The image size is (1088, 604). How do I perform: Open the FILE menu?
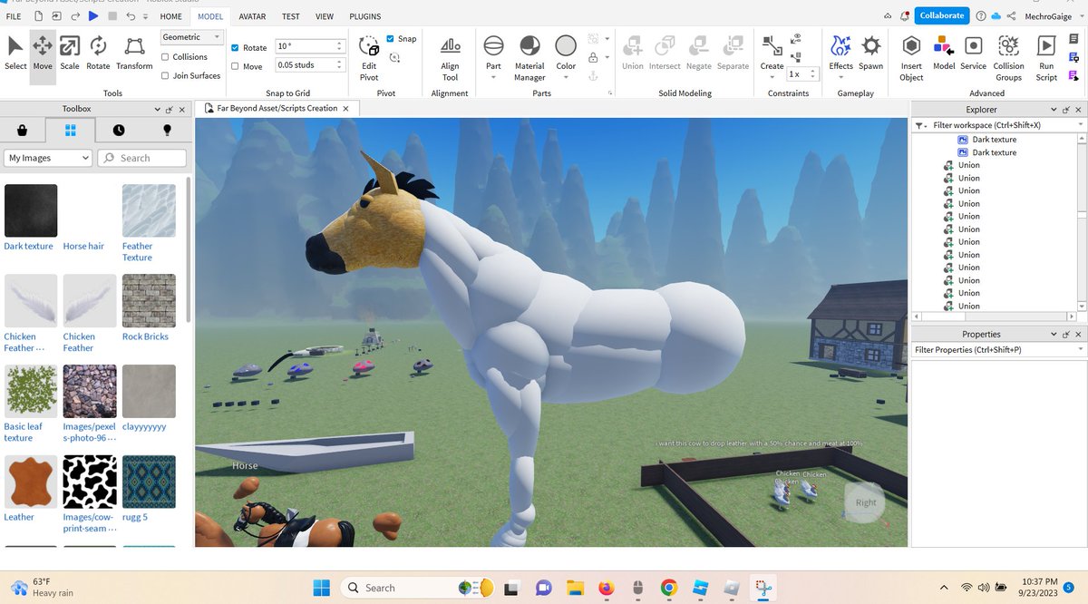click(x=14, y=16)
